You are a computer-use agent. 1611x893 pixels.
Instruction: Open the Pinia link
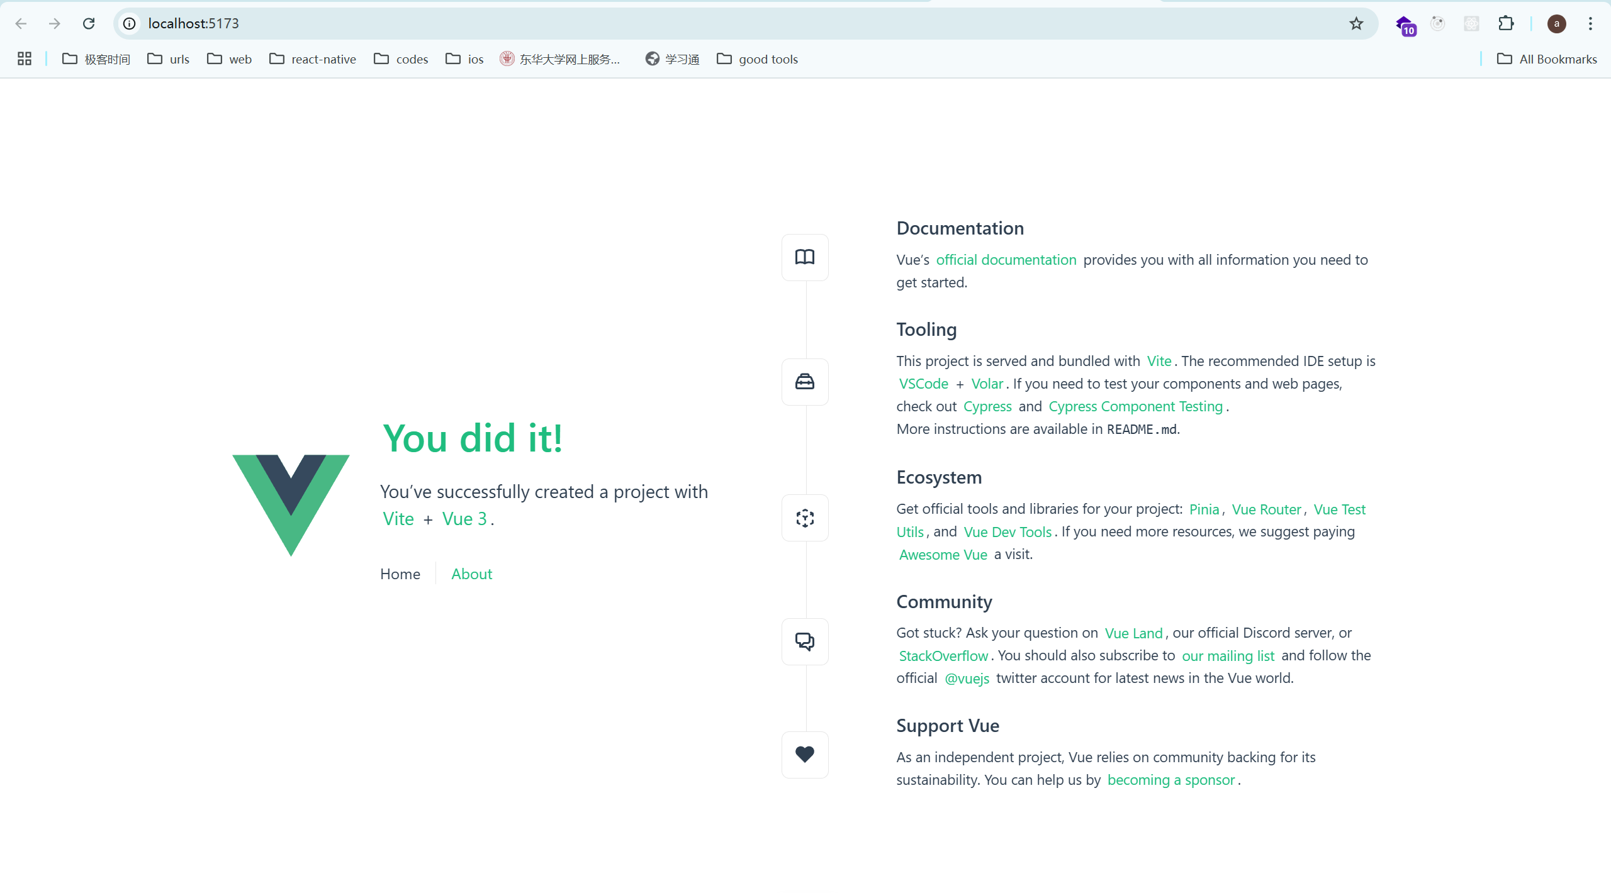click(1204, 509)
